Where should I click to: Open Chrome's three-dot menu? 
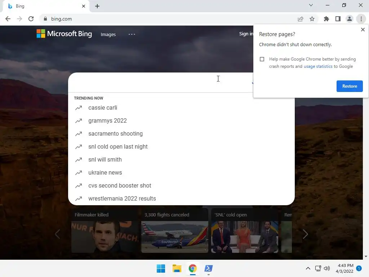(x=361, y=19)
